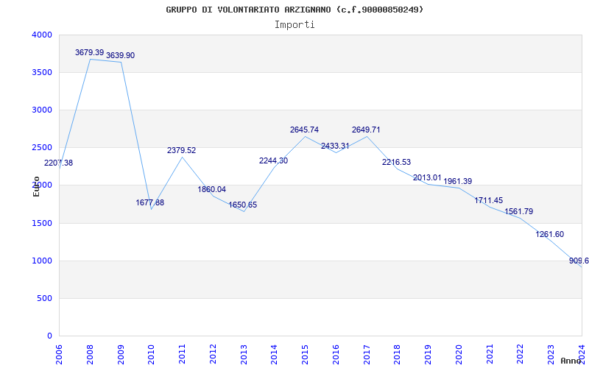This screenshot has width=589, height=368.
Task: Click the 2013 x-axis year label
Action: pos(244,355)
